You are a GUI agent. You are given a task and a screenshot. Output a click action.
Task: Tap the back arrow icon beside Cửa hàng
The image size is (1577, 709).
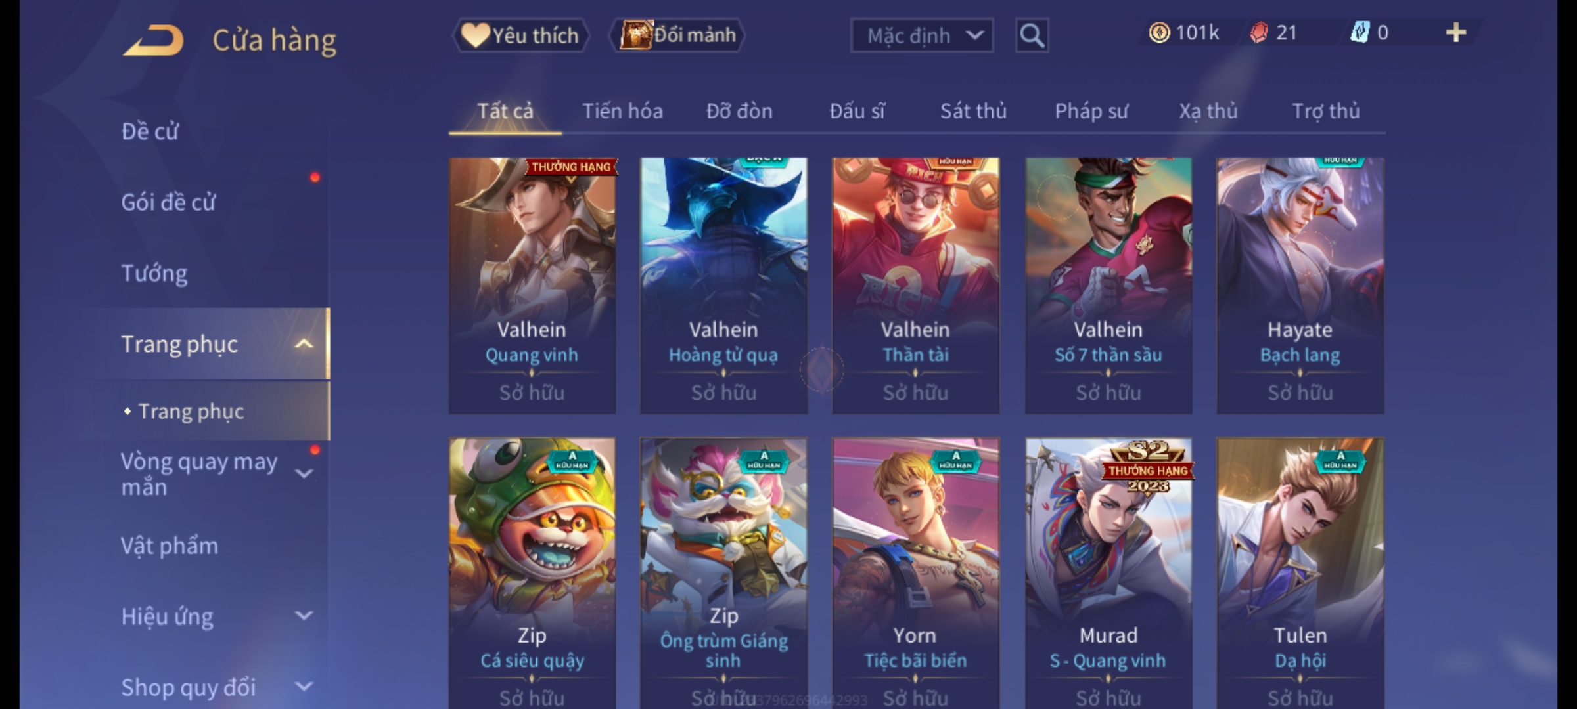click(152, 40)
